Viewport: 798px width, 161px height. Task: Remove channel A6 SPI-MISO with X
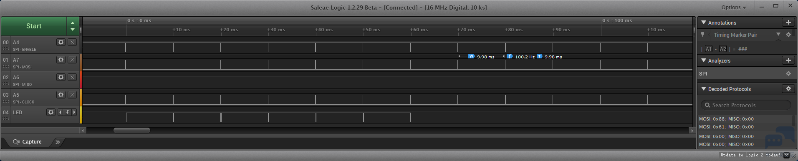[x=72, y=77]
